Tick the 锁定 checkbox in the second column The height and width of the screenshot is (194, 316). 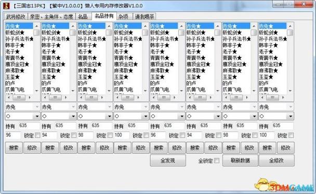coord(74,135)
